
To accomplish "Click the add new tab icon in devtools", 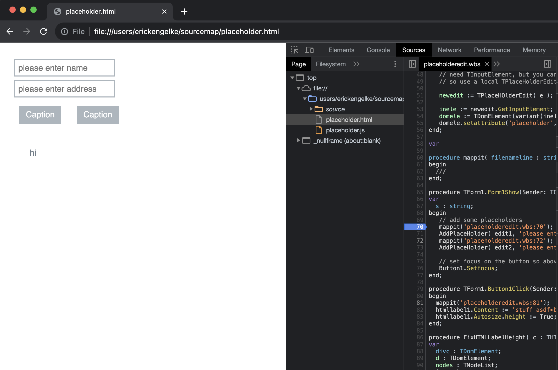I will point(497,64).
